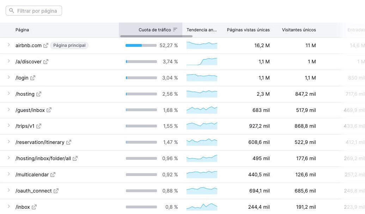This screenshot has height=214, width=365.
Task: Expand the /hosting row details
Action: [9, 94]
